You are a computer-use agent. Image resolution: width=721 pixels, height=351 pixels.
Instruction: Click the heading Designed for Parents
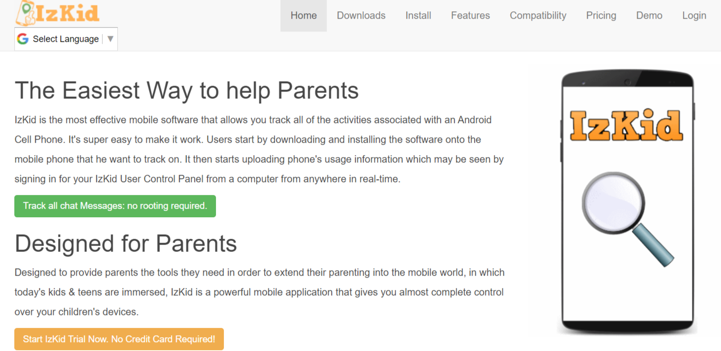tap(126, 243)
